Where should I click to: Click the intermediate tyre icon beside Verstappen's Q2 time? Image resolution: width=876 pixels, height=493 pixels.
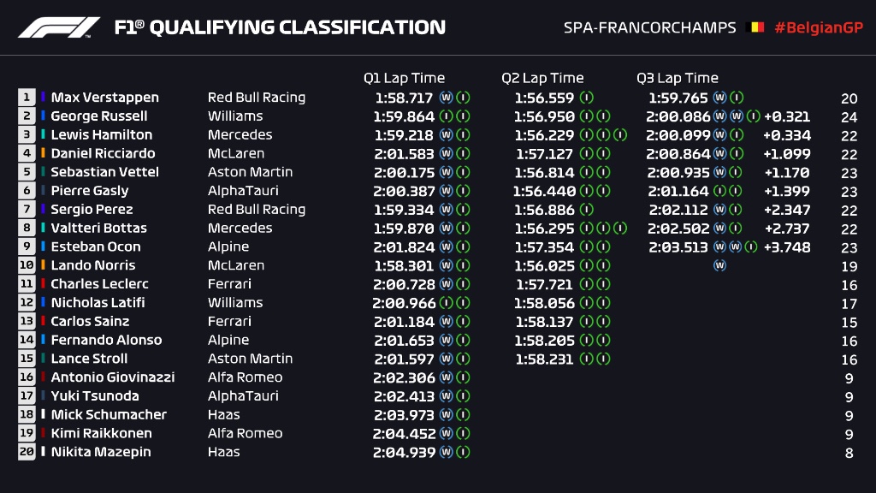[x=586, y=98]
